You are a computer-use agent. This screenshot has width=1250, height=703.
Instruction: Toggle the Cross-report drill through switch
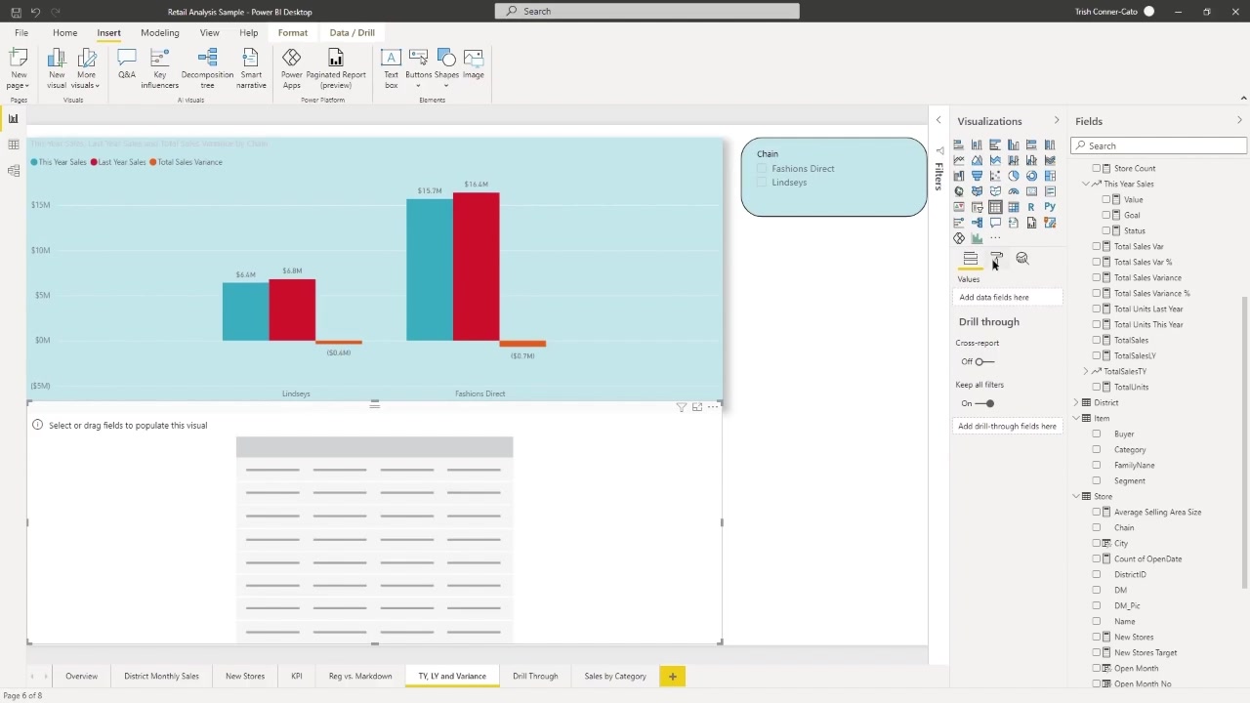click(x=984, y=361)
